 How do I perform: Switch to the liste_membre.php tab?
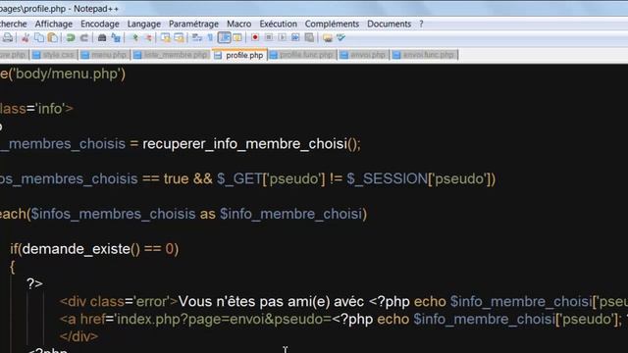[x=171, y=55]
